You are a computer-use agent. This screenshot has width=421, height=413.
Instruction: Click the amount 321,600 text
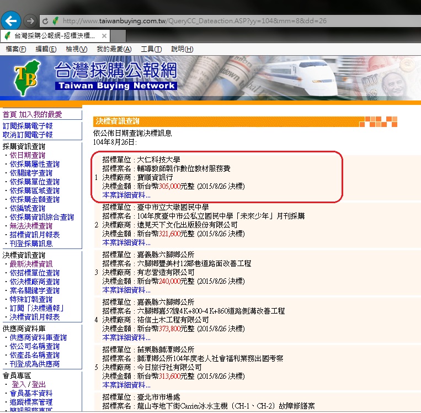click(x=169, y=234)
